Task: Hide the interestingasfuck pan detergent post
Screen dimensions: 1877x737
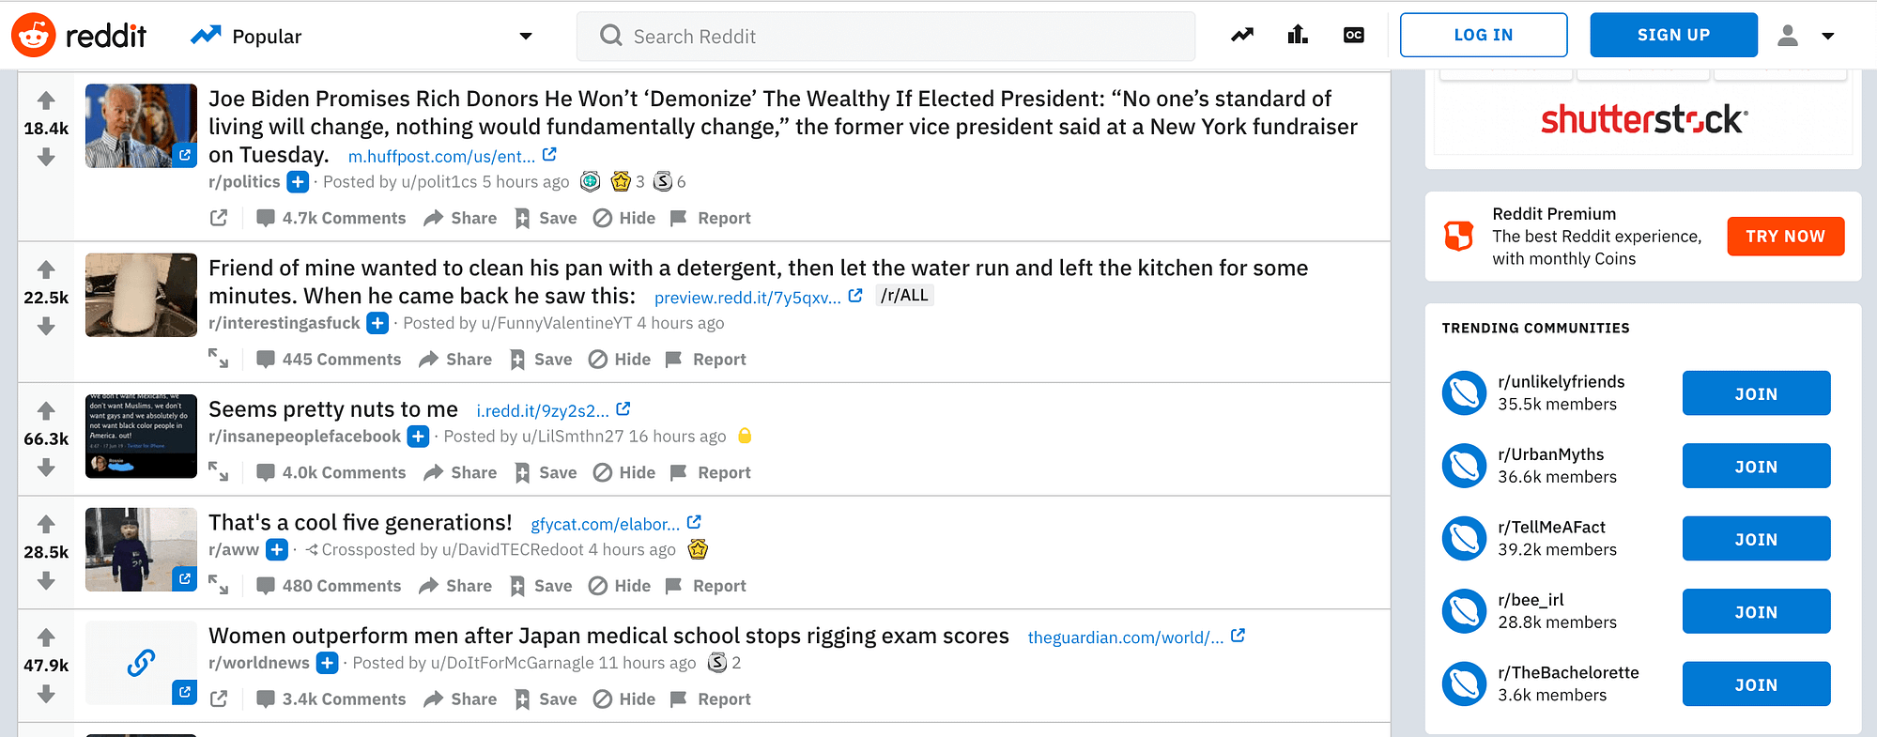Action: pyautogui.click(x=620, y=360)
